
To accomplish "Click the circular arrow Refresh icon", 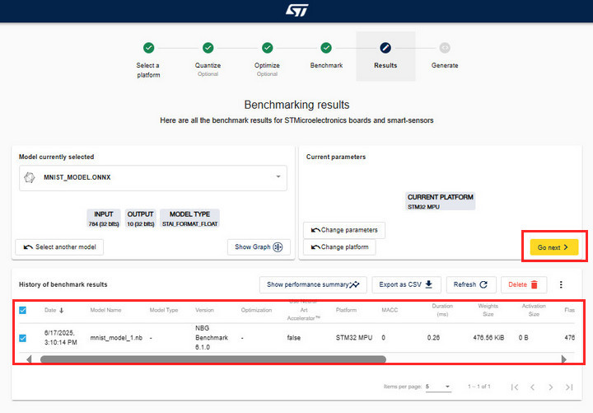I will [483, 284].
